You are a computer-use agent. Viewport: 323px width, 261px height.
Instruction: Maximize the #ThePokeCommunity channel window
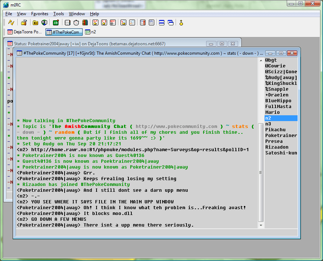click(x=281, y=53)
